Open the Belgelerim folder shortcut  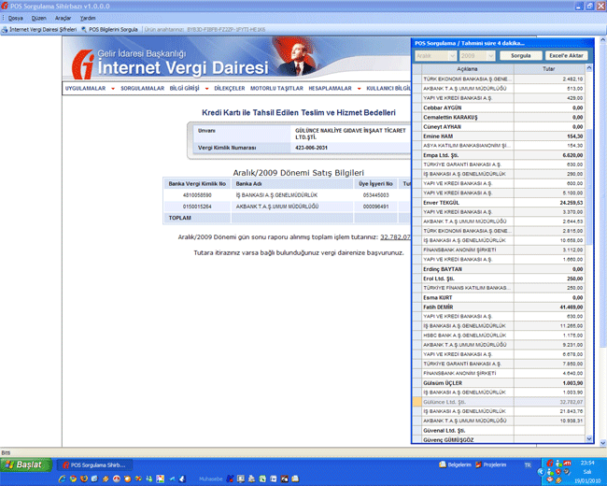pos(456,465)
